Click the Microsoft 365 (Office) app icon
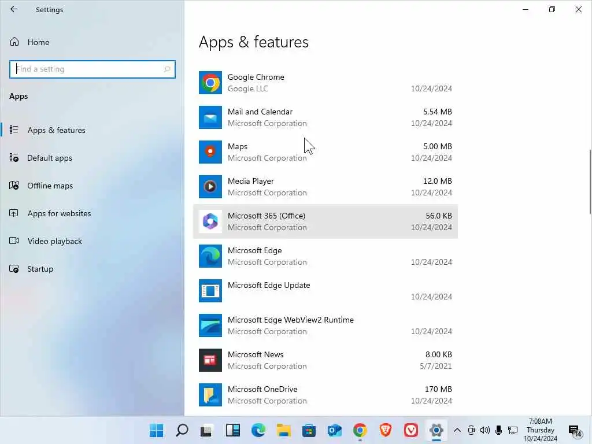Image resolution: width=592 pixels, height=444 pixels. [210, 221]
